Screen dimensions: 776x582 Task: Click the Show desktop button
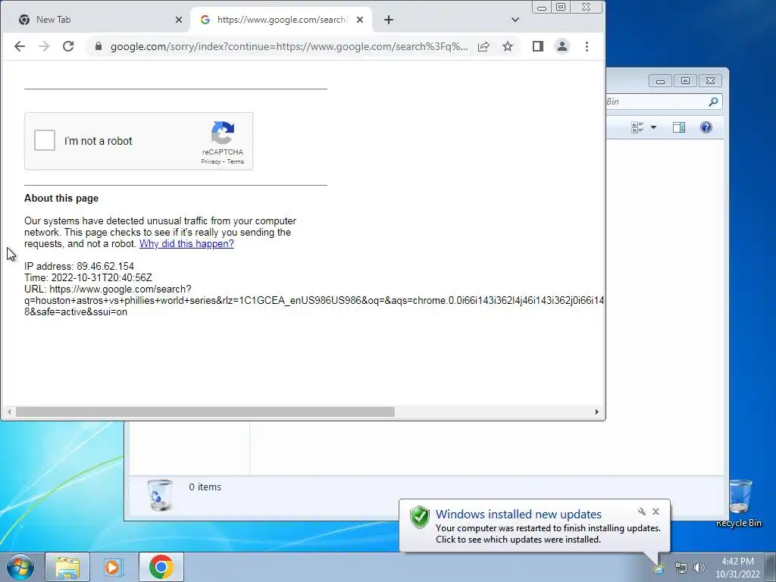[x=770, y=567]
